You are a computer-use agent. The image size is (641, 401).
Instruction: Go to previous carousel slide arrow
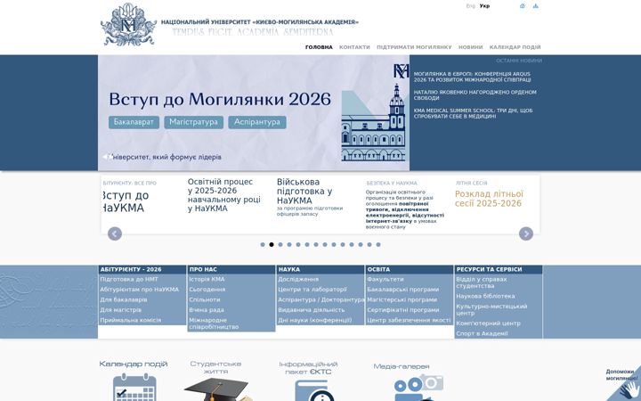(x=115, y=233)
